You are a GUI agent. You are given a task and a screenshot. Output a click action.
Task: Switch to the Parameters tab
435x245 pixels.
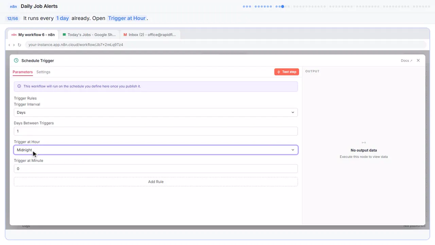point(23,72)
